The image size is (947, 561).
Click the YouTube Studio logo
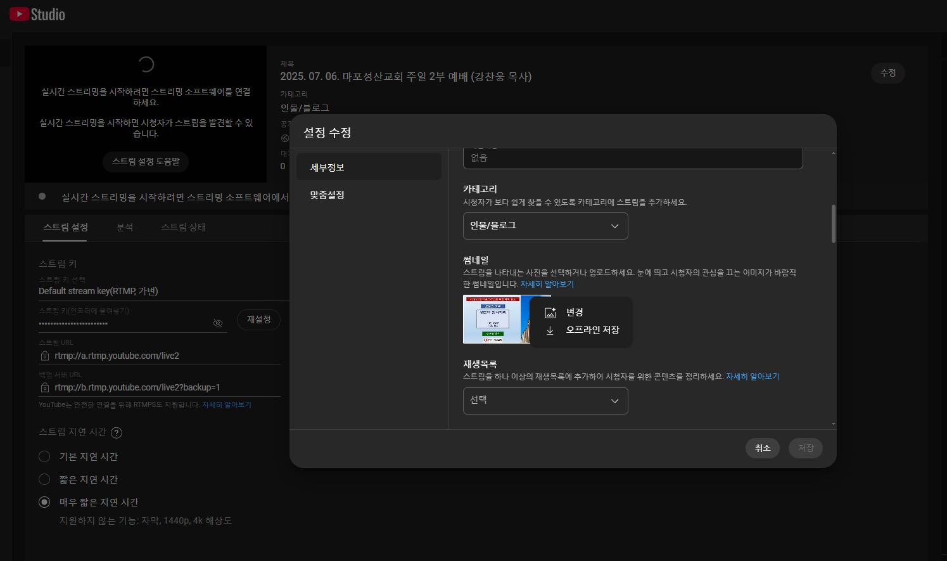pos(37,14)
